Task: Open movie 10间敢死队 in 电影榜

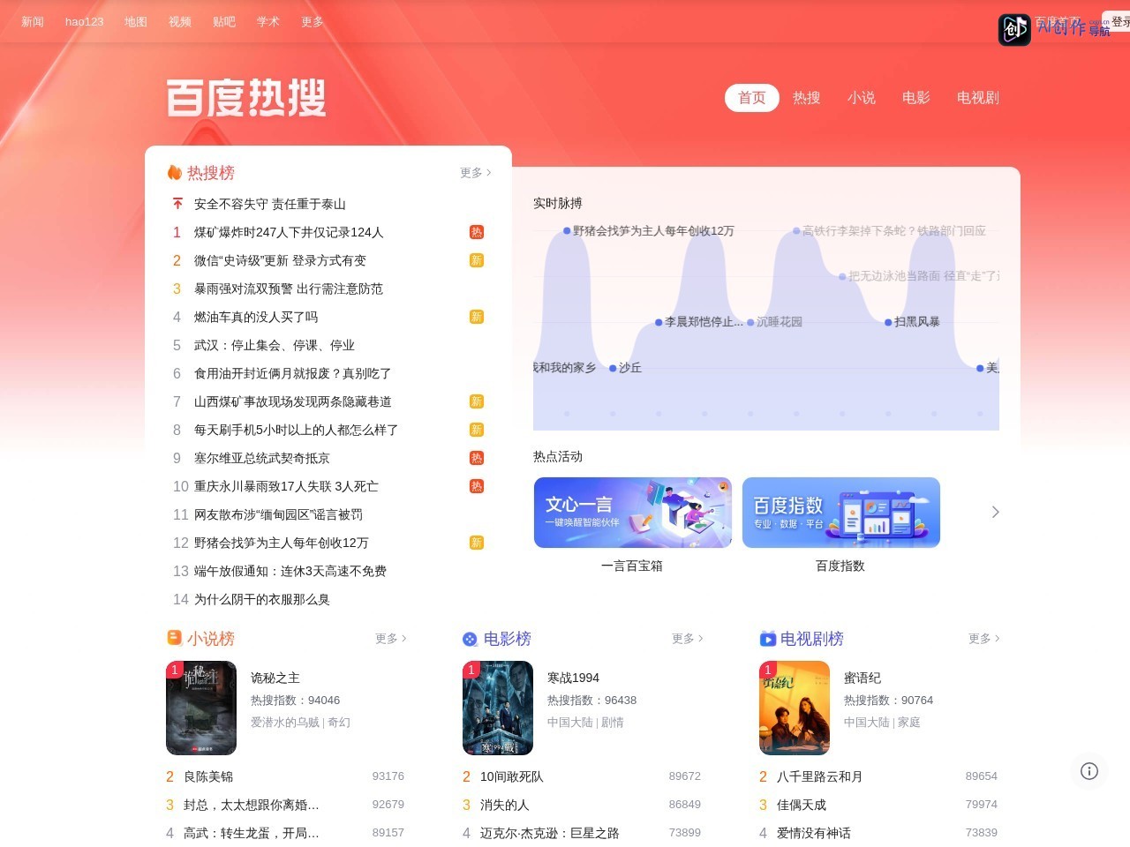Action: [512, 776]
